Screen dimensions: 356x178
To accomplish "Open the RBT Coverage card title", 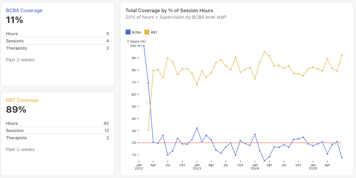I will [x=22, y=100].
